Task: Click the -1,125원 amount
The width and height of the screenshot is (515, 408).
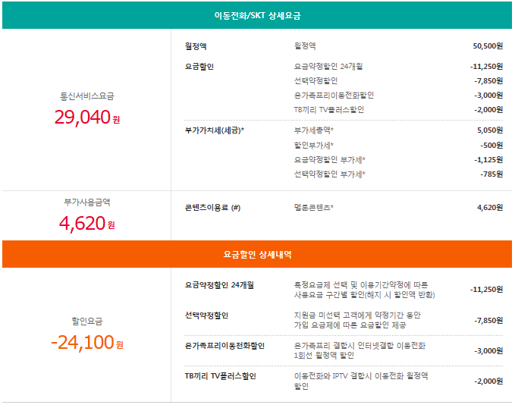Action: point(488,160)
